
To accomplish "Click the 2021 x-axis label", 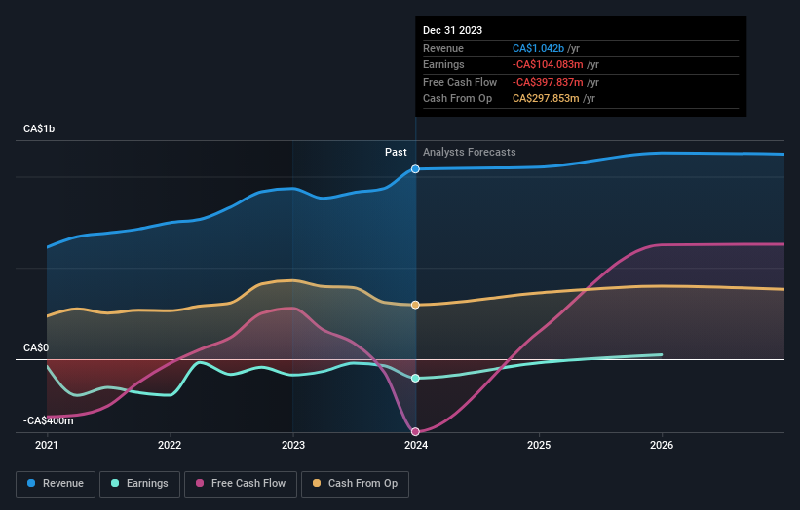I will coord(47,445).
